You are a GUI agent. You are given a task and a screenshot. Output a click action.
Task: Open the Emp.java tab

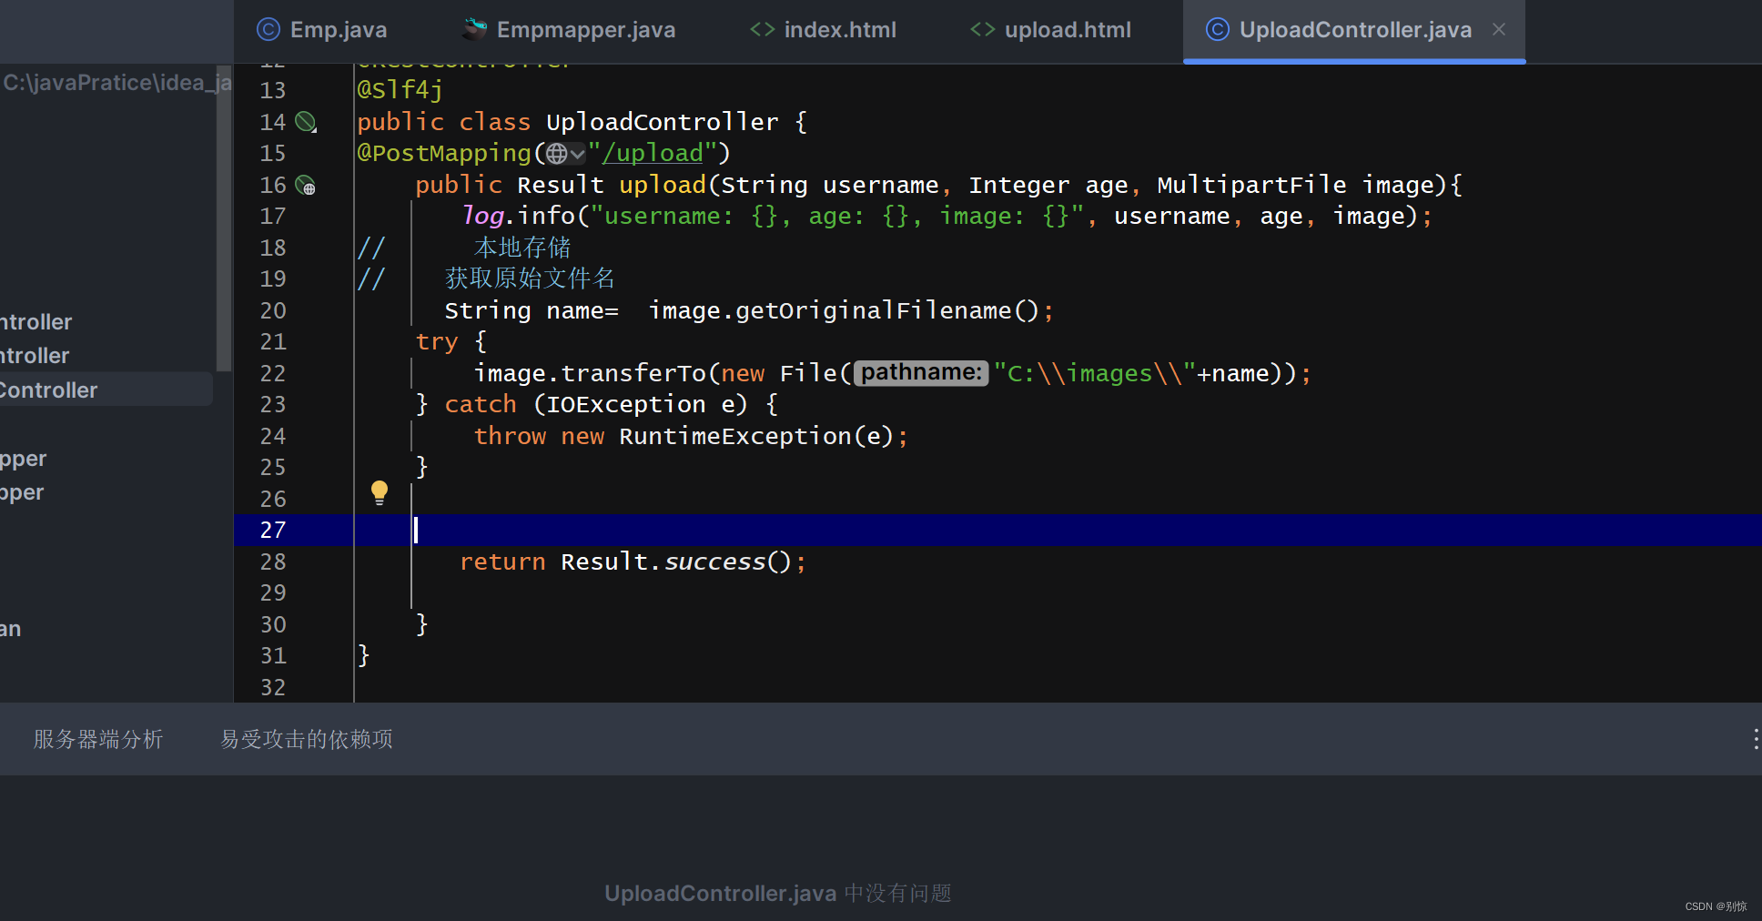[x=338, y=29]
